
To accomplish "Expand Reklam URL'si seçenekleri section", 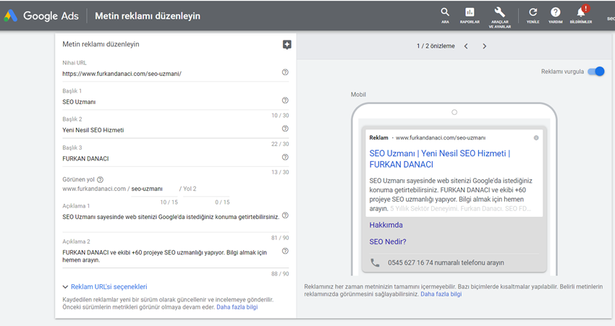I will click(105, 287).
